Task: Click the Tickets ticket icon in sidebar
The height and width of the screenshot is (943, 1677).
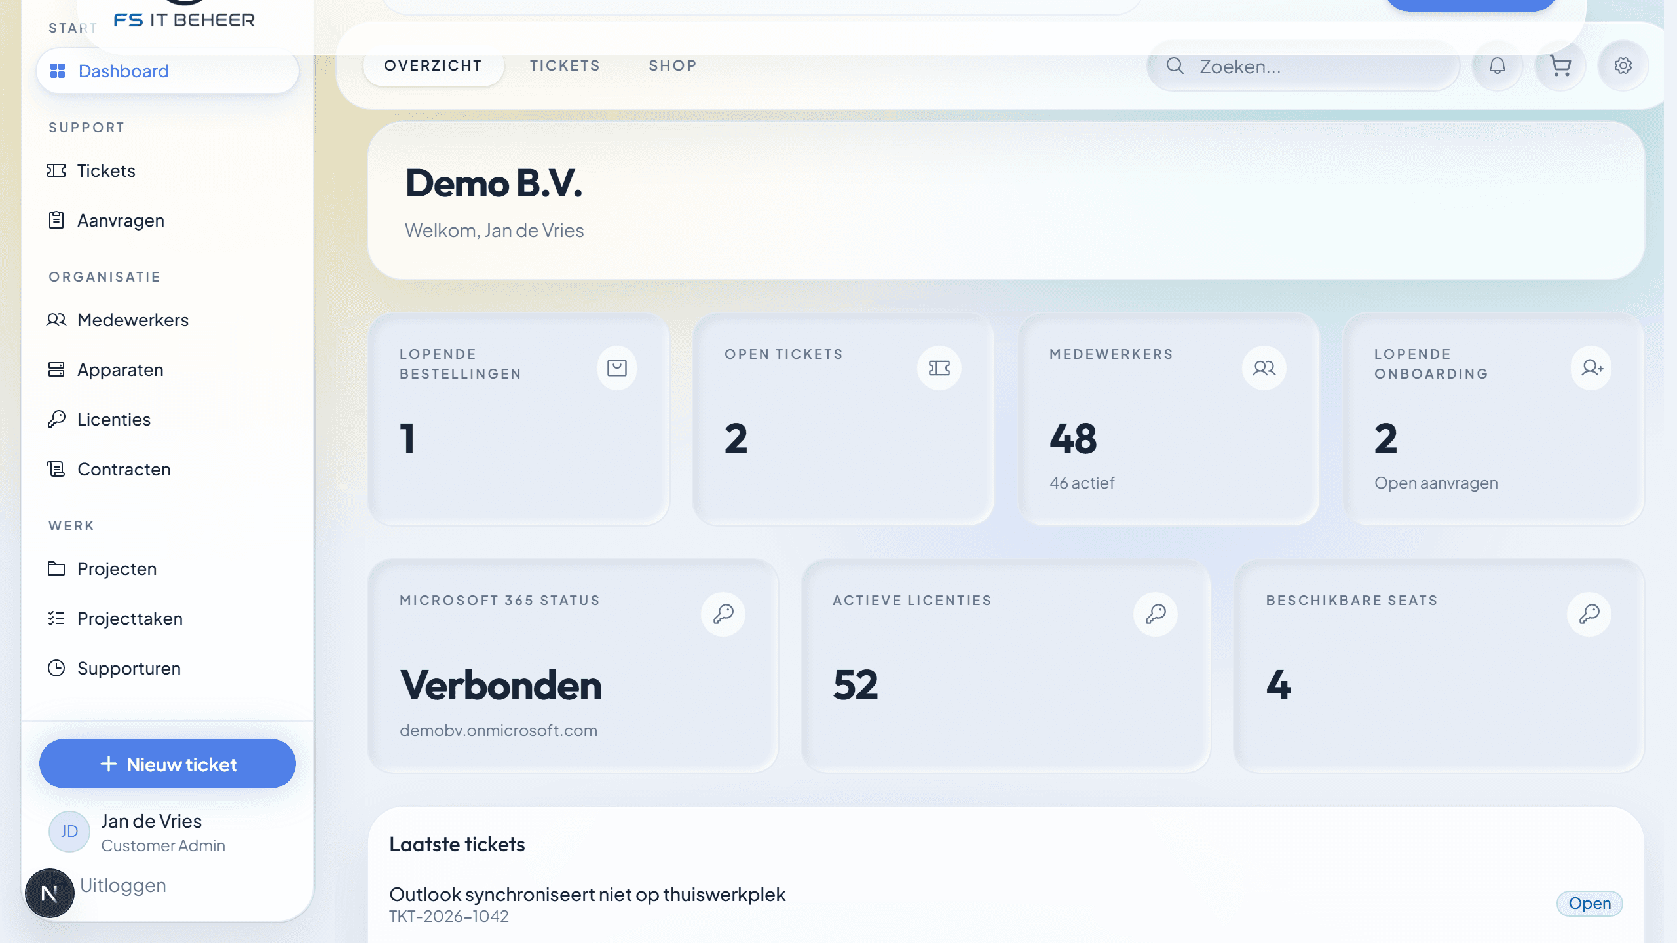Action: pyautogui.click(x=56, y=170)
